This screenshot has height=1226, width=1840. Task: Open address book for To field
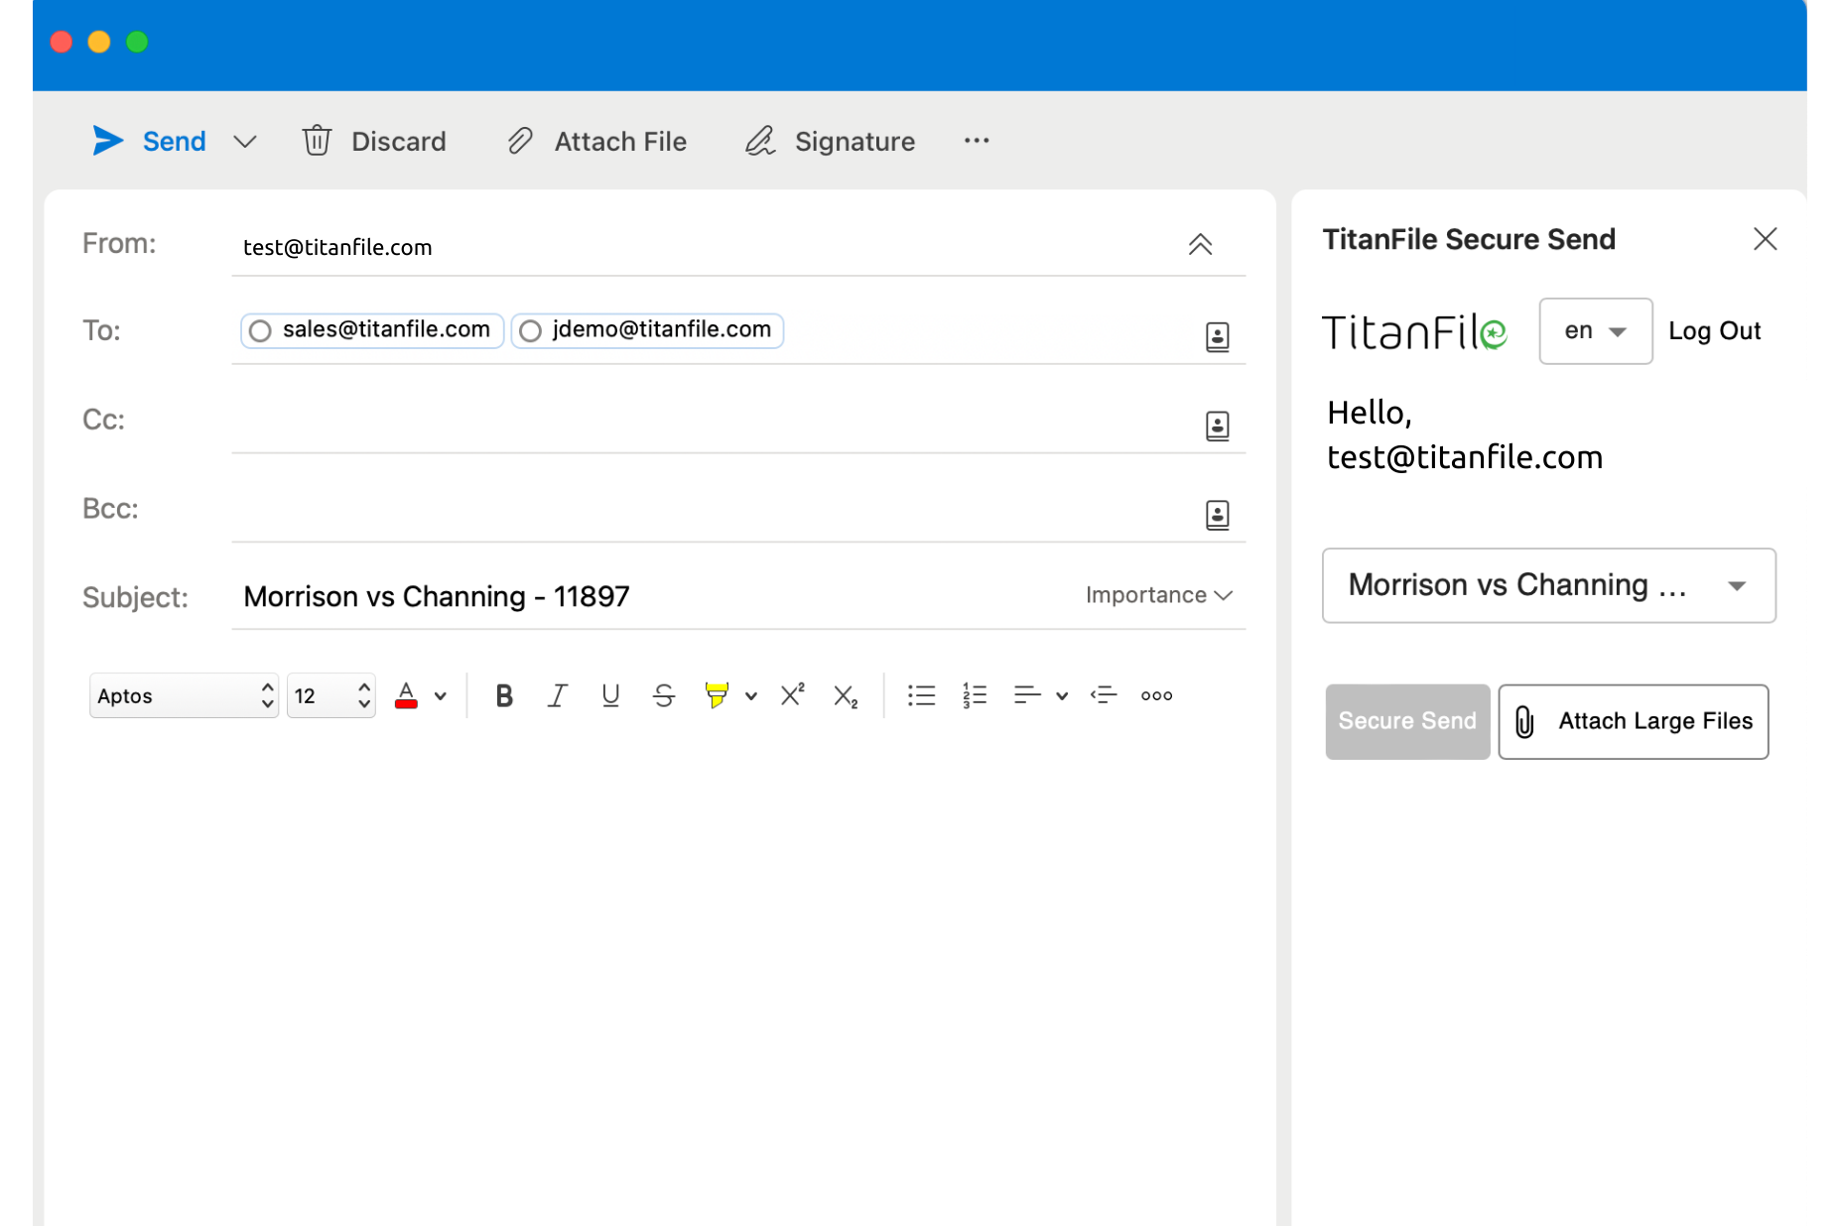[x=1217, y=337]
